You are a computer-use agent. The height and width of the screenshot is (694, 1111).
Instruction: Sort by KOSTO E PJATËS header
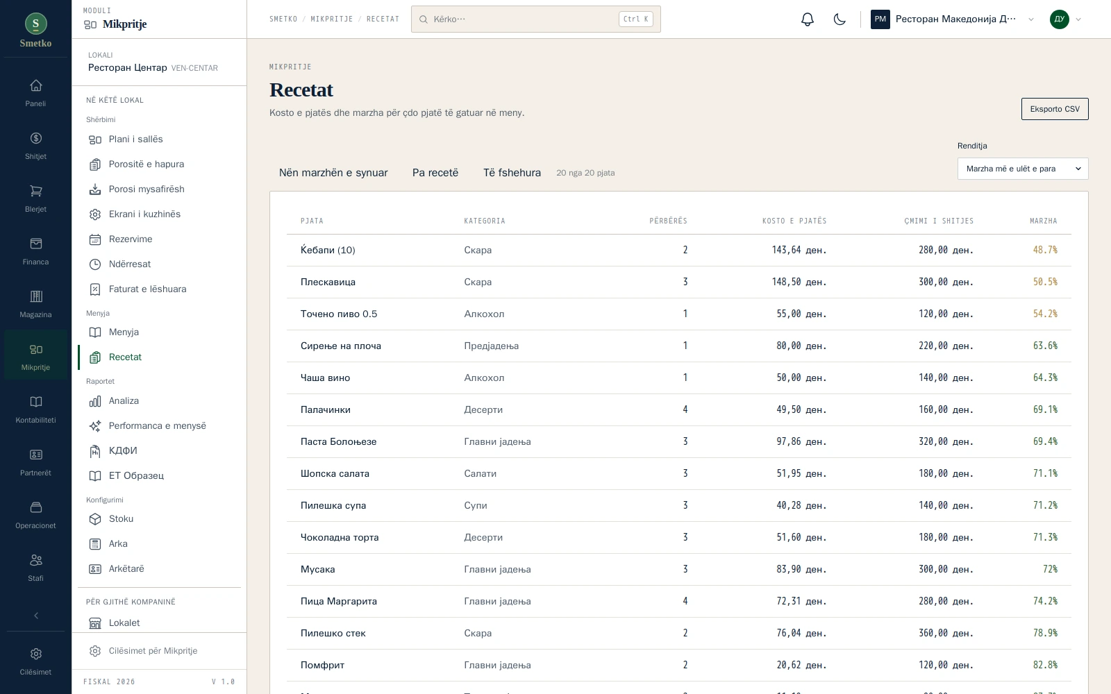[794, 221]
